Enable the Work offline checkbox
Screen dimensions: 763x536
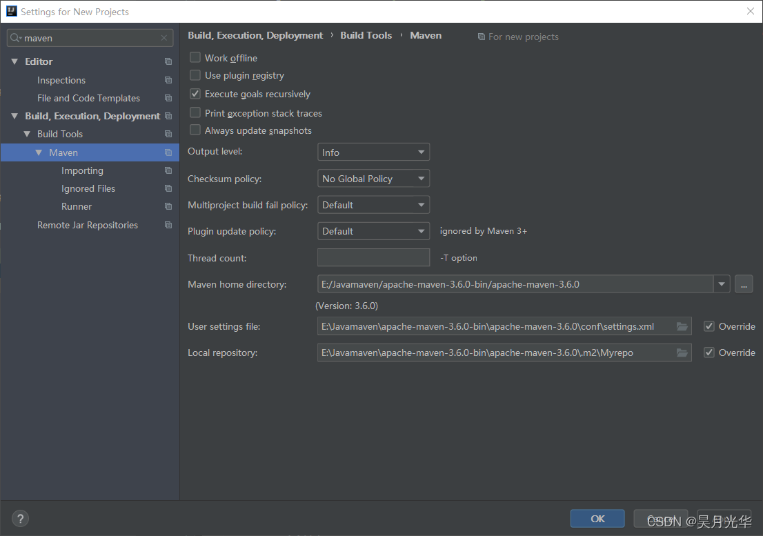tap(195, 57)
